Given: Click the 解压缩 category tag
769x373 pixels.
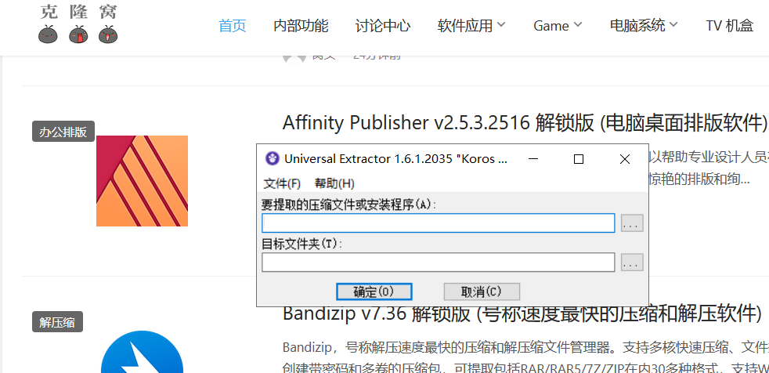Looking at the screenshot, I should point(57,322).
